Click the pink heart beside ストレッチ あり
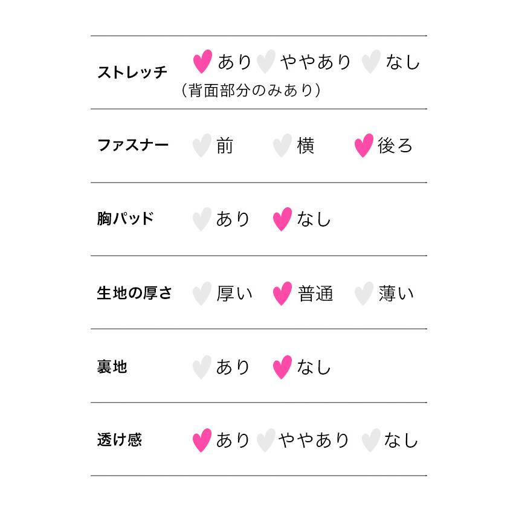The width and height of the screenshot is (516, 516). tap(202, 62)
